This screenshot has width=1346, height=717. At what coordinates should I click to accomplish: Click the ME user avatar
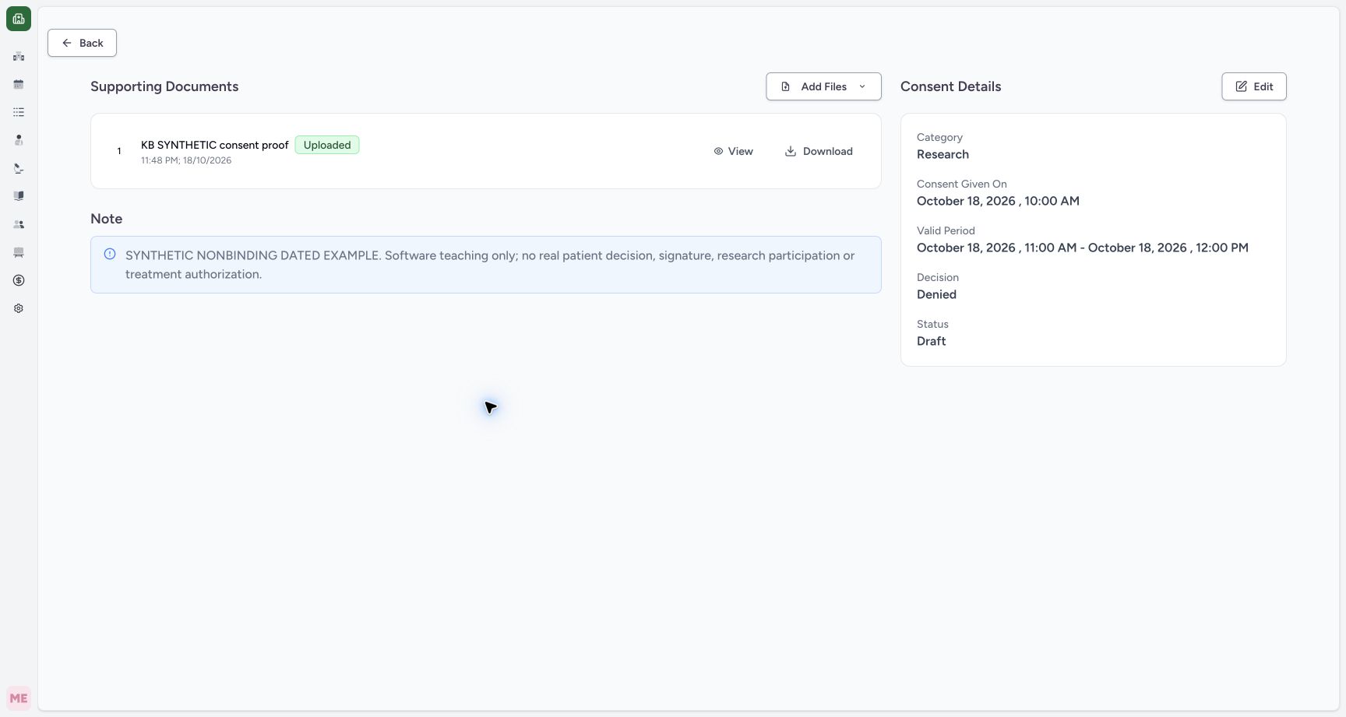pyautogui.click(x=19, y=698)
